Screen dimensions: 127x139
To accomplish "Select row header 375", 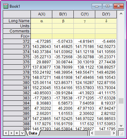I will click(17, 57).
